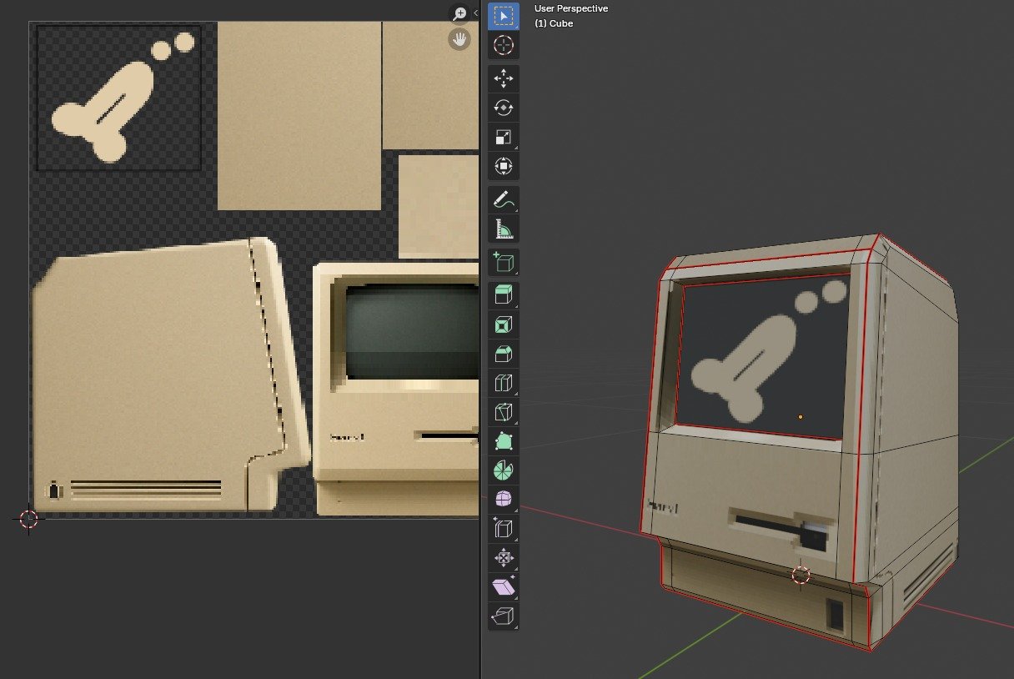1014x679 pixels.
Task: Click the UV editor zoom magnifier icon
Action: coord(459,13)
